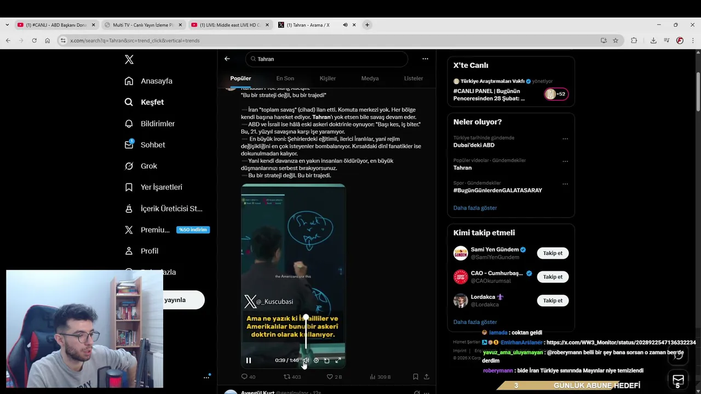
Task: Open Sohbet messages
Action: click(x=145, y=145)
